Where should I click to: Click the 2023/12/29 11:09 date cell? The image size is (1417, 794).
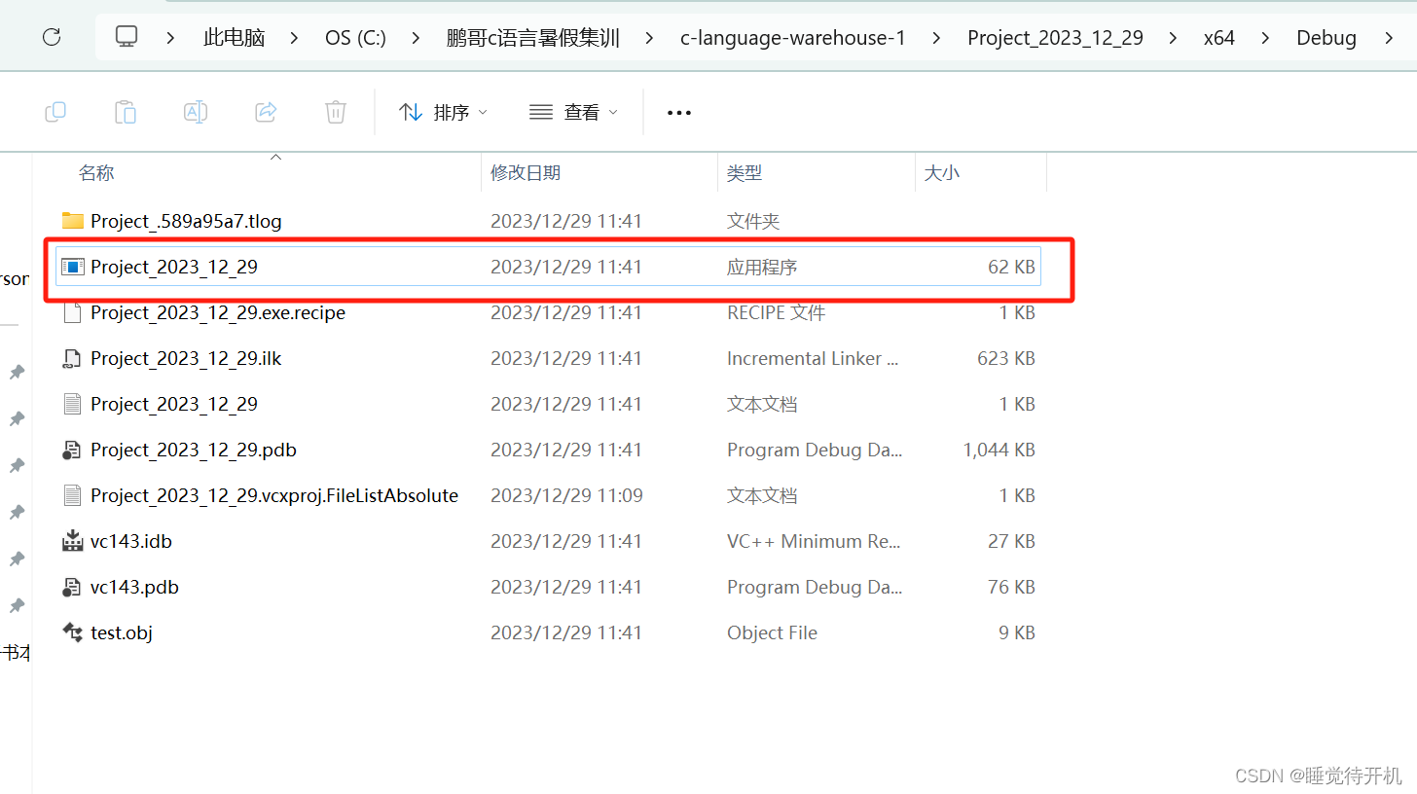[x=566, y=495]
